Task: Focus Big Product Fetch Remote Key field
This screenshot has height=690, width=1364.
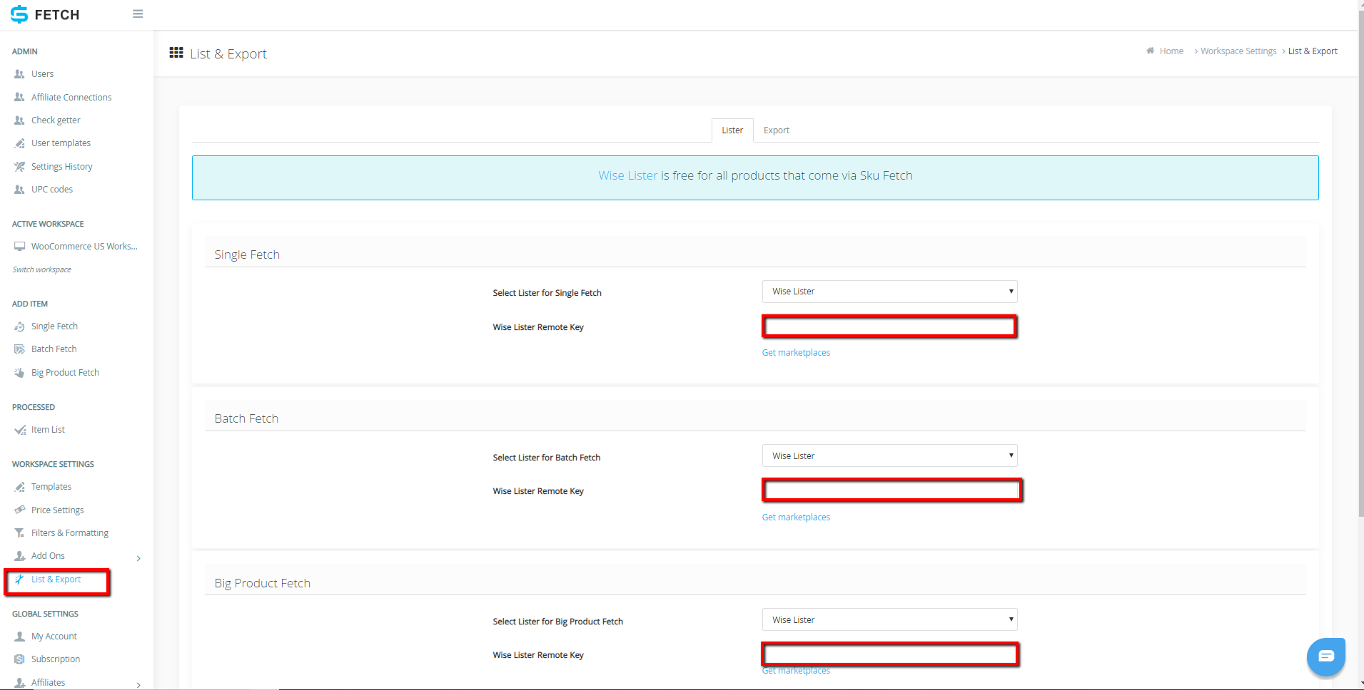Action: [x=890, y=654]
